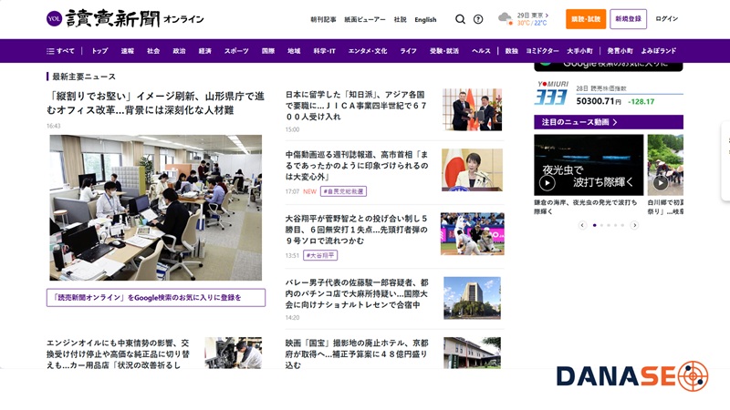The width and height of the screenshot is (730, 410).
Task: Click the #自民党総裁選 tag
Action: coord(343,191)
